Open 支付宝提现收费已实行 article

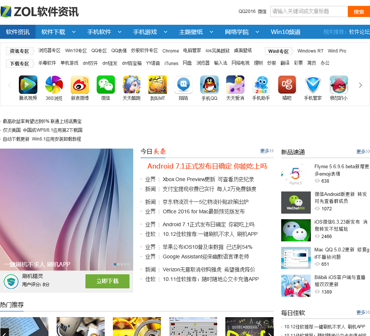pyautogui.click(x=209, y=189)
